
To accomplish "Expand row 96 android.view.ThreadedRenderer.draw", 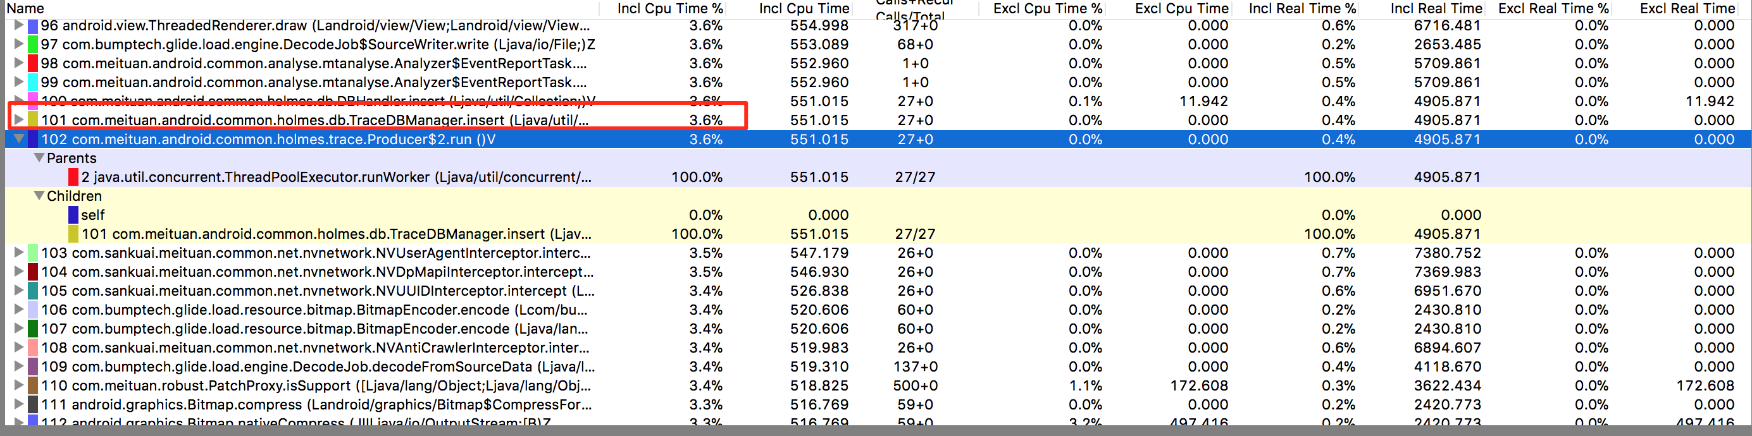I will 18,25.
